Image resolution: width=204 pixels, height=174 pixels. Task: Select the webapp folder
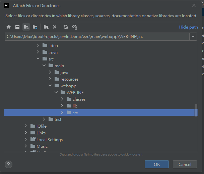pos(65,86)
